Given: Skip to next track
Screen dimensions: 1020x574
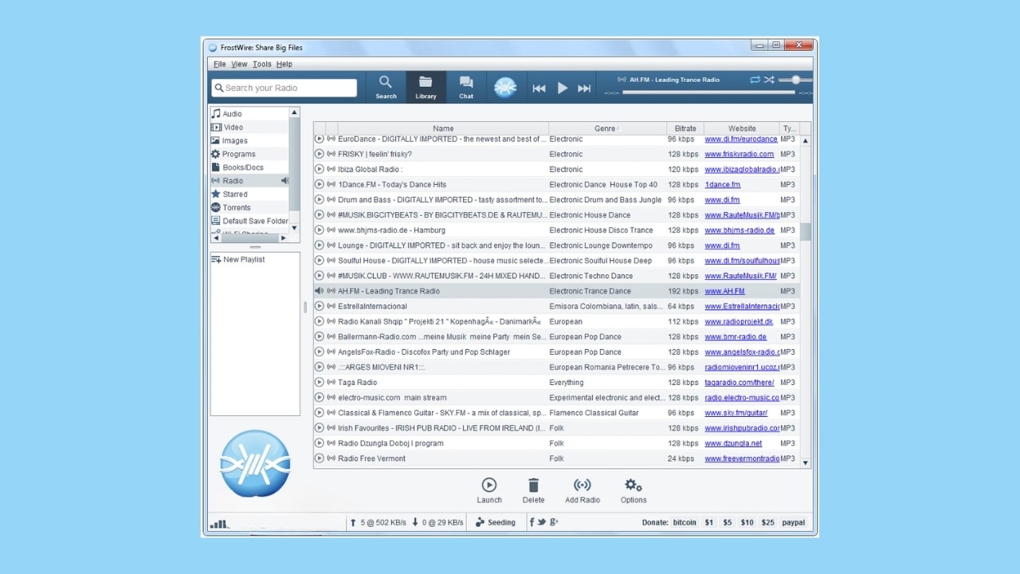Looking at the screenshot, I should coord(584,88).
